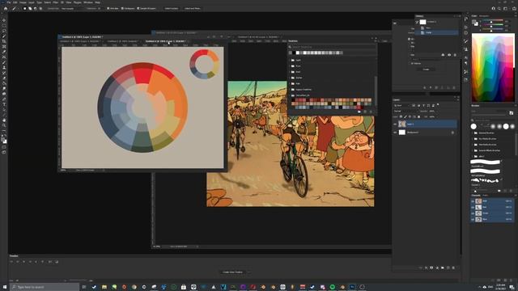Hide Layer 1 using its eye icon

[x=395, y=124]
